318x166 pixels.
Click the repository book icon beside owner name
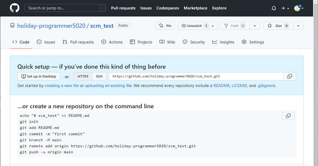click(12, 25)
